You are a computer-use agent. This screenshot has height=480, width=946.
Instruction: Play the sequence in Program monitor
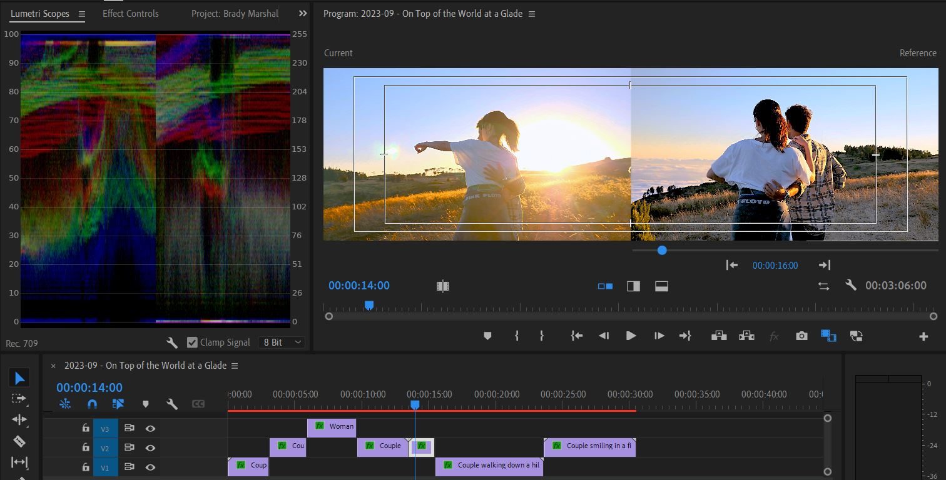click(x=631, y=336)
